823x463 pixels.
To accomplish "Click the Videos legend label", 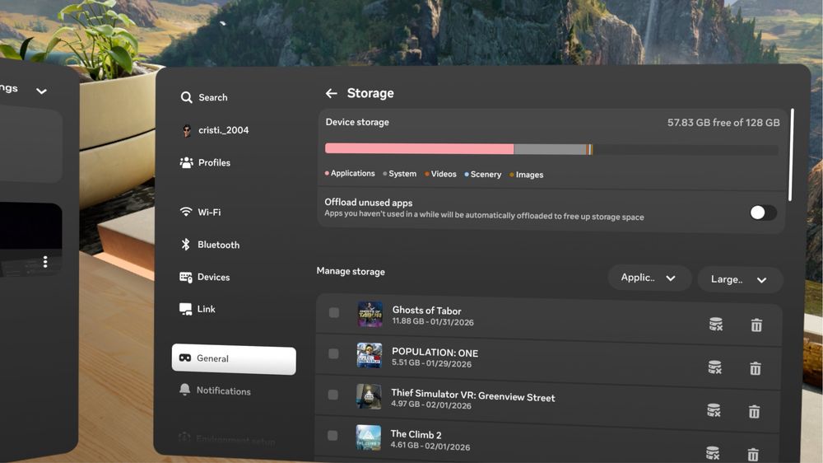I will tap(444, 174).
